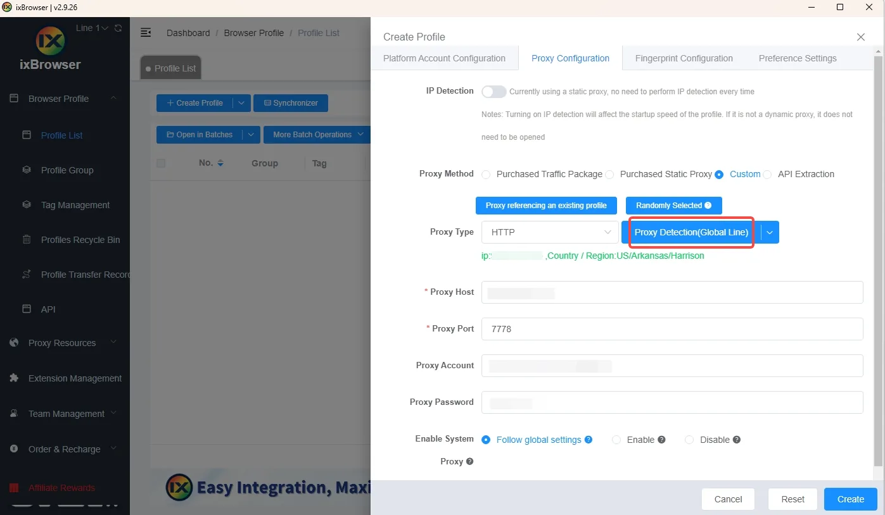Sort by the No. column arrows
This screenshot has width=885, height=515.
pos(220,163)
